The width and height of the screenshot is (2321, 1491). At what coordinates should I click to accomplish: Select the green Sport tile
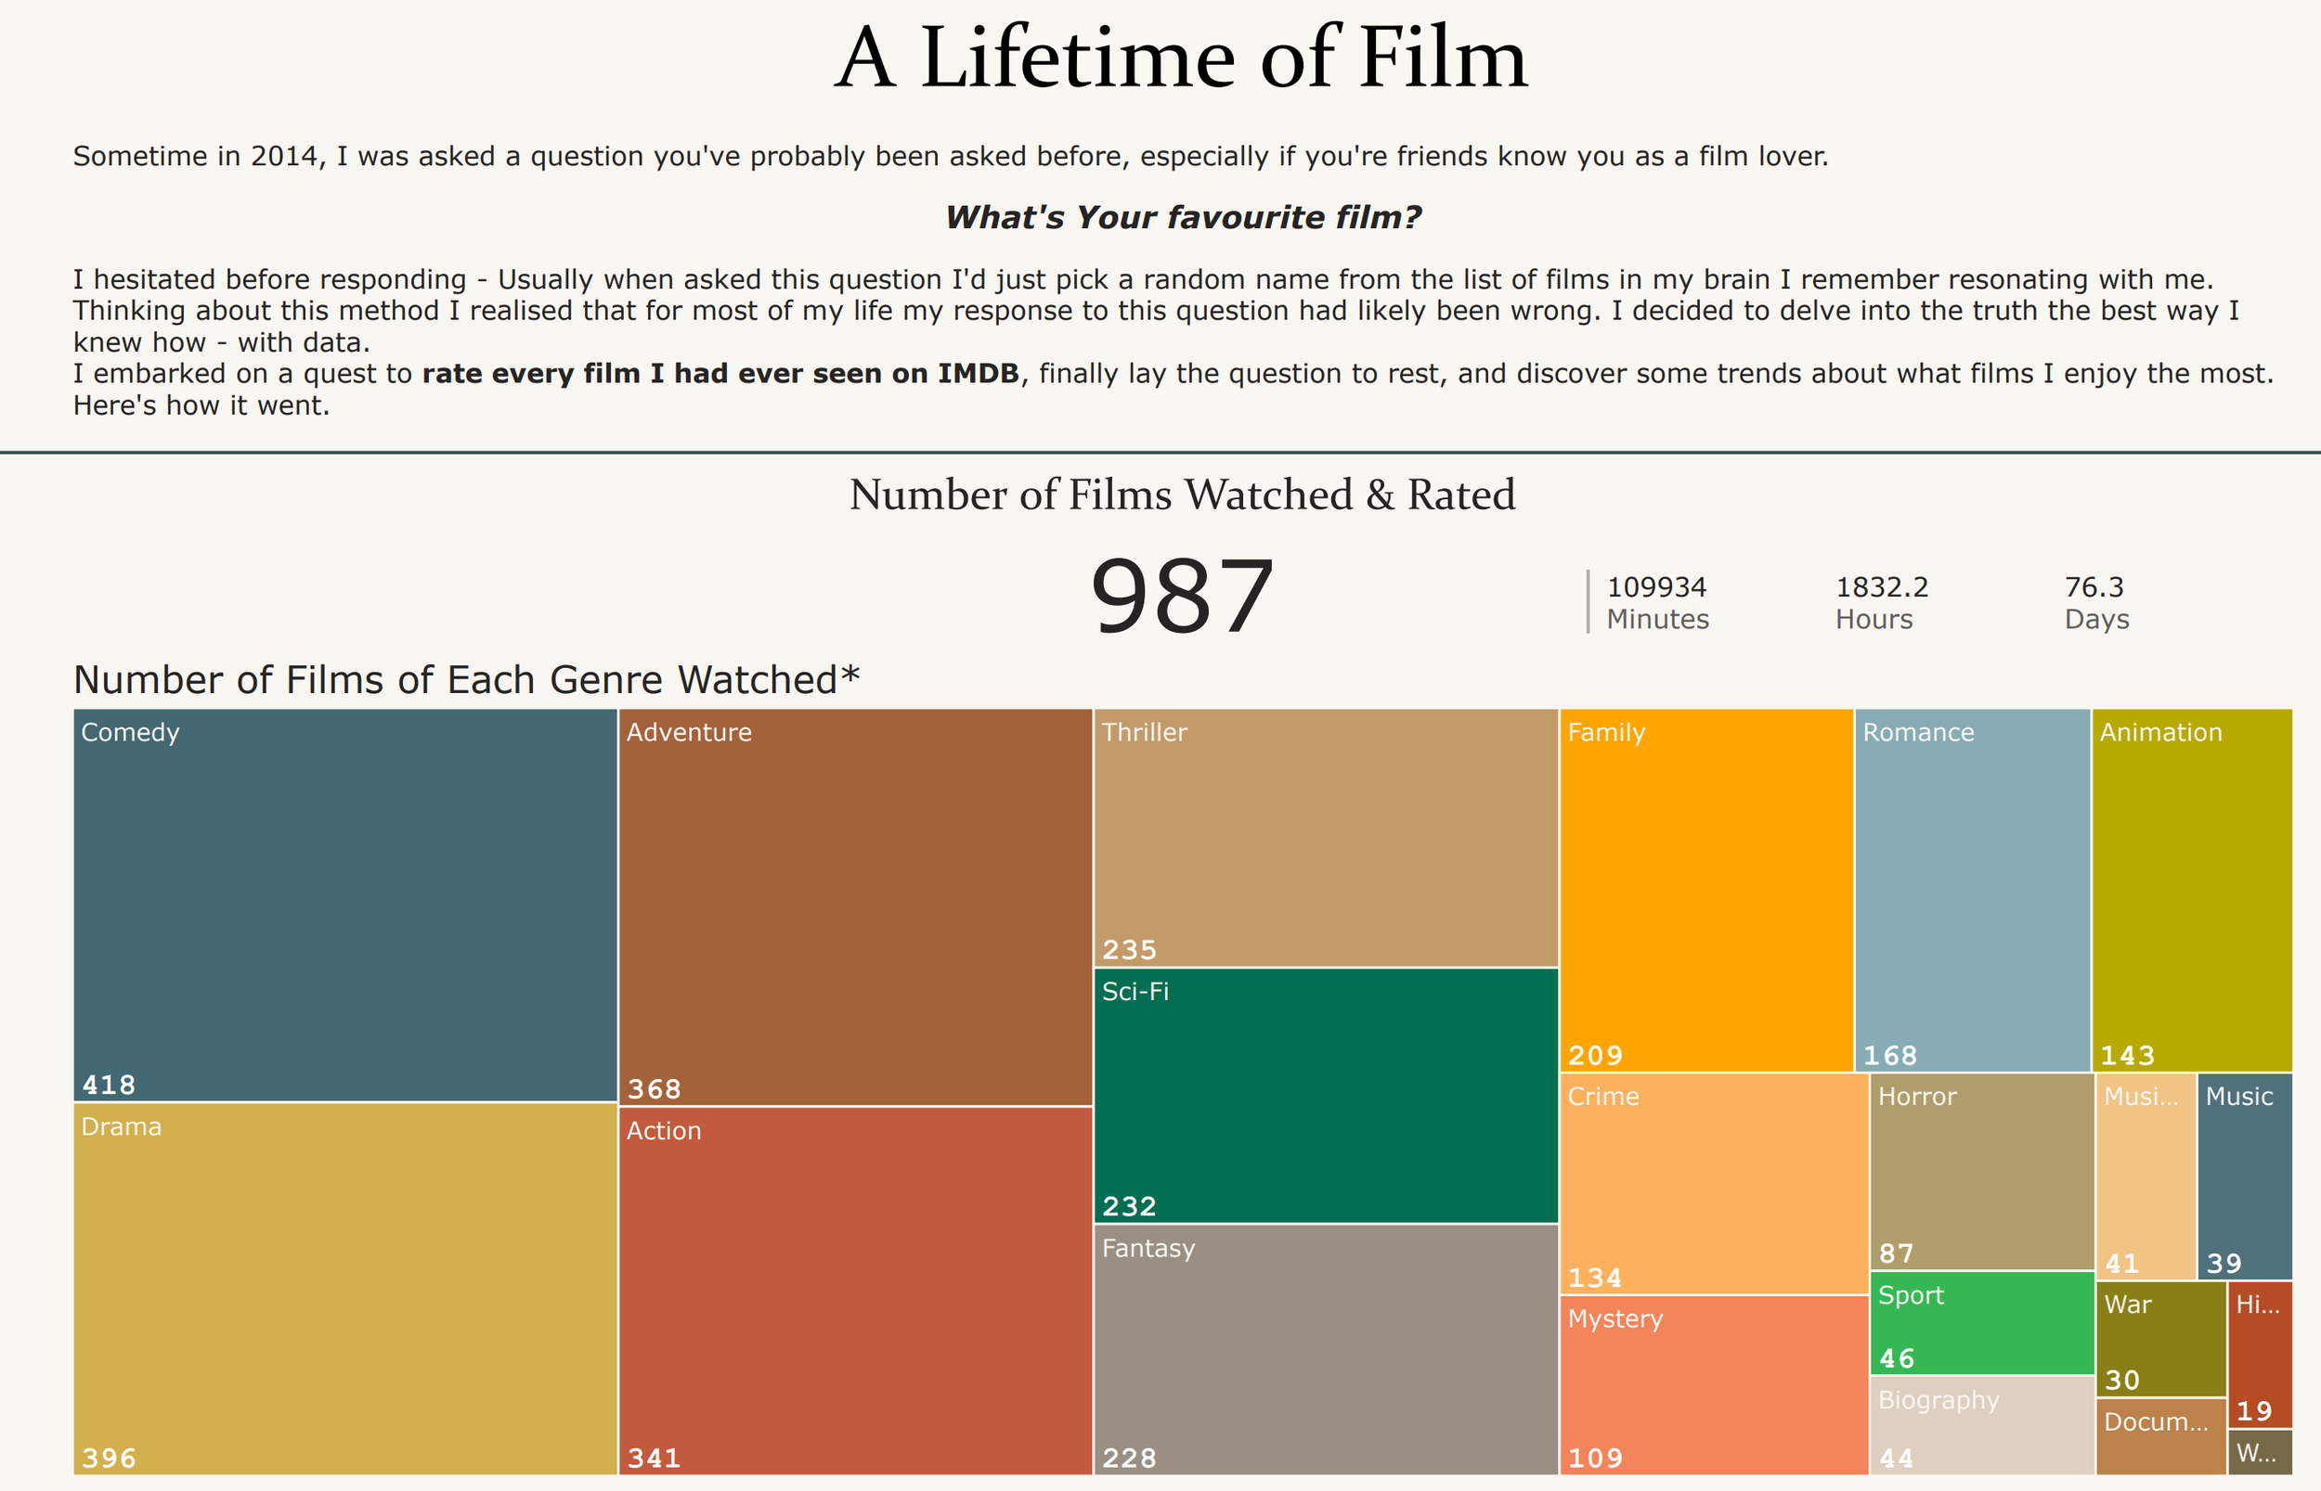(1981, 1322)
